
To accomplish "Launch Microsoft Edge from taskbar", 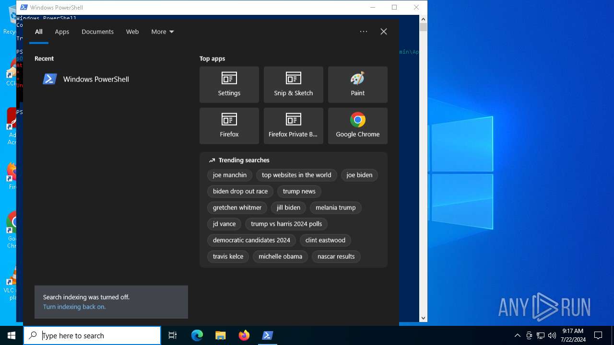I will [x=197, y=335].
